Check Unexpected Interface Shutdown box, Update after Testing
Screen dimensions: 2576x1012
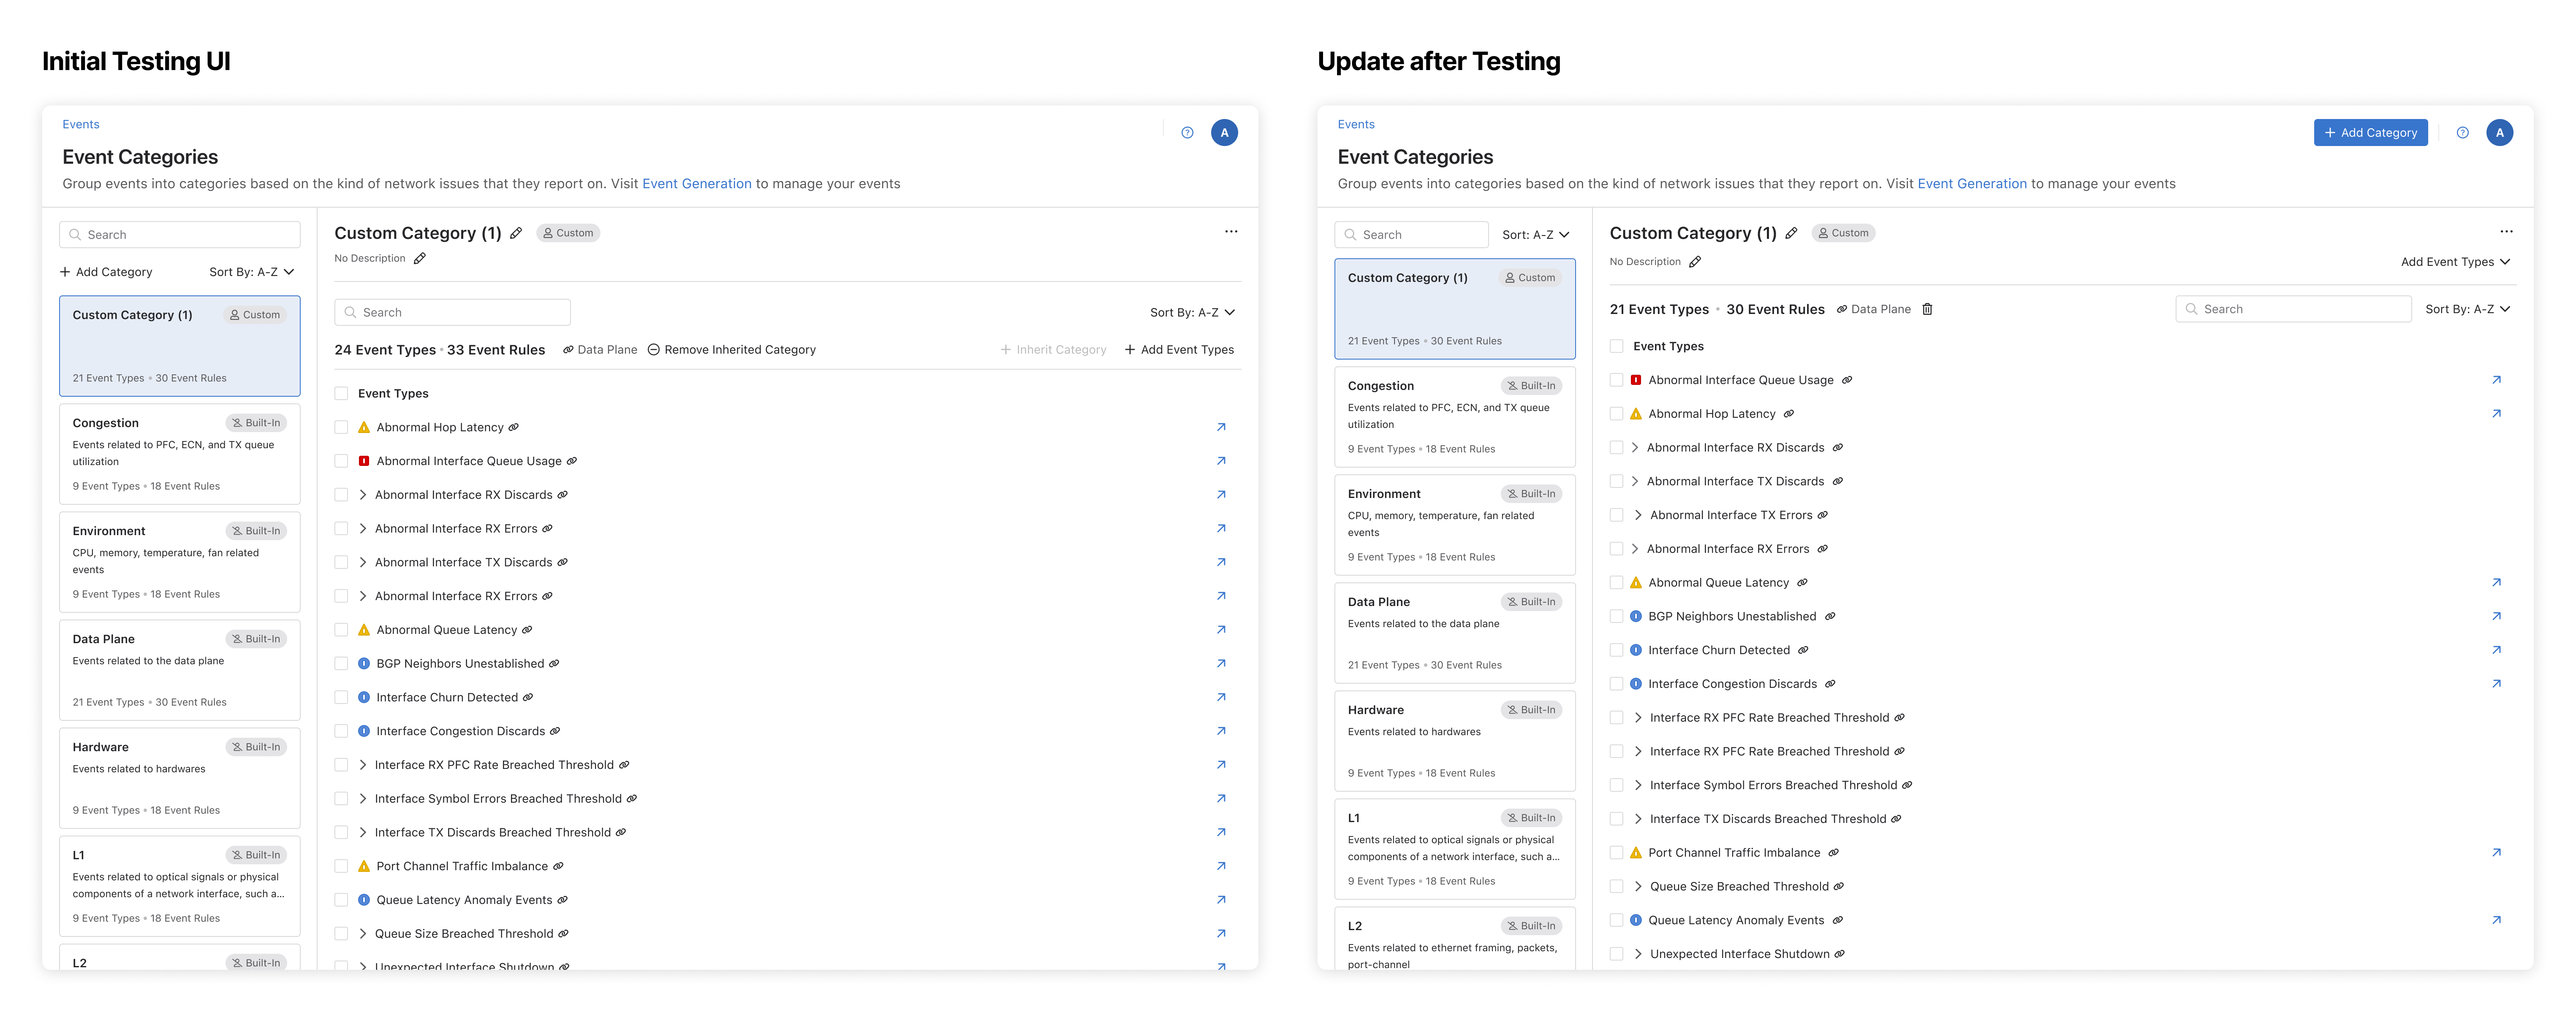tap(1616, 954)
